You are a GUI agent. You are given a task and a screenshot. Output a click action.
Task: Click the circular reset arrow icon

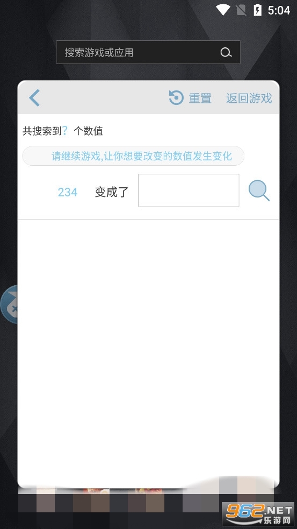coord(176,98)
